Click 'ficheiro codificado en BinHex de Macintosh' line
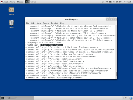133x100 pixels. pos(69,52)
